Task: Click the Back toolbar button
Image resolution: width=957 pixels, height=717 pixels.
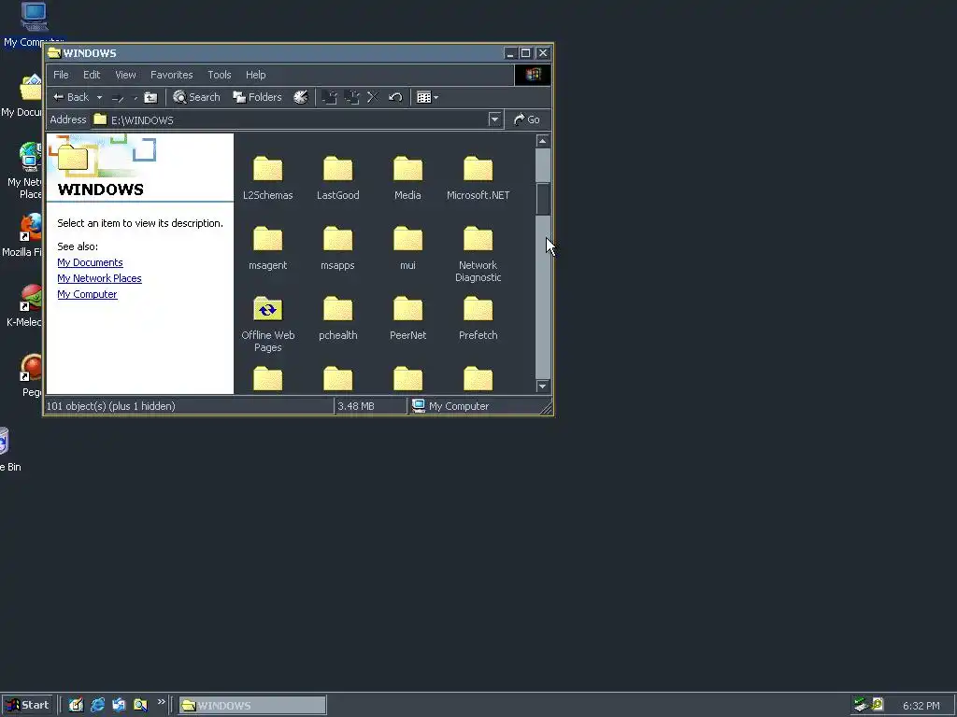Action: click(x=71, y=97)
